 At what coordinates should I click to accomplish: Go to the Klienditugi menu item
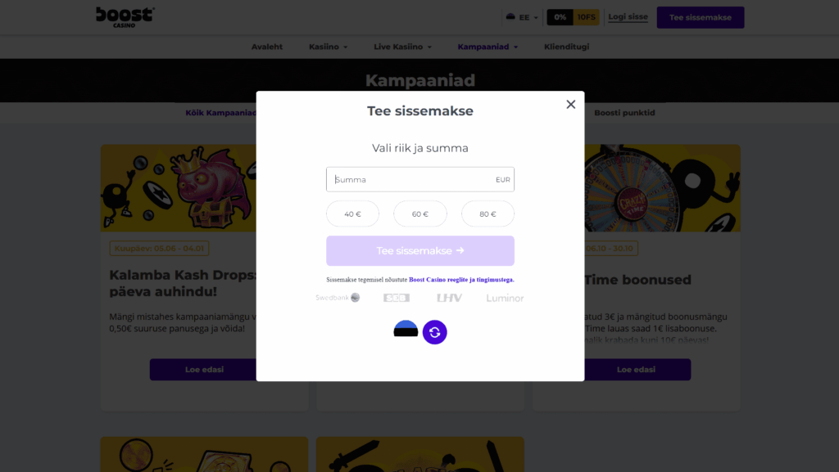[566, 47]
